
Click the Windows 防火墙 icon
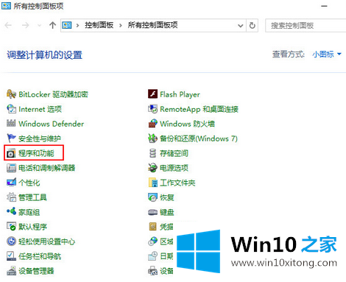[152, 124]
